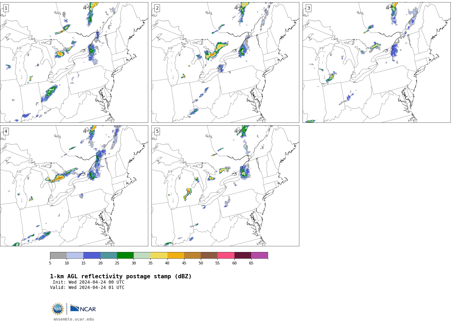
Task: Click the light blue 10-15 dBZ swatch
Action: (75, 256)
